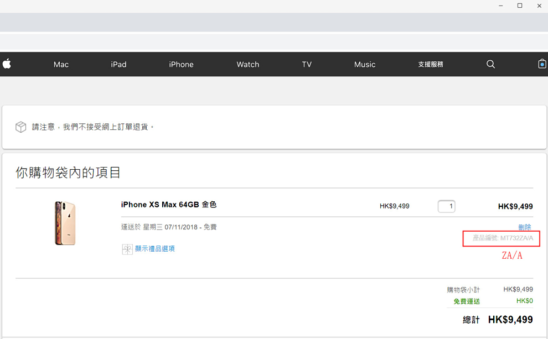Click the 顯示禮品選項 link
Image resolution: width=548 pixels, height=339 pixels.
click(155, 248)
